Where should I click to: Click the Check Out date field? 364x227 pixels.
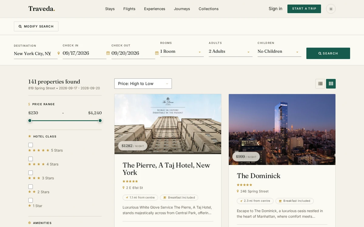[x=133, y=53]
